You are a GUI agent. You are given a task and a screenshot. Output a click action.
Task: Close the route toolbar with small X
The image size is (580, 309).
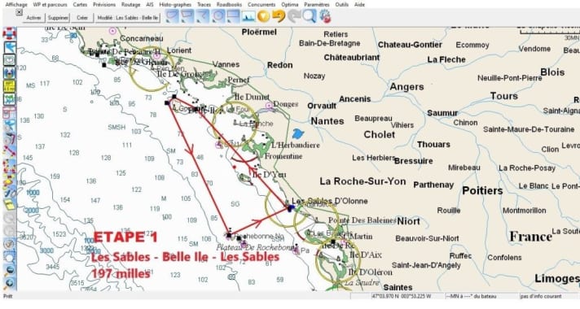[20, 12]
